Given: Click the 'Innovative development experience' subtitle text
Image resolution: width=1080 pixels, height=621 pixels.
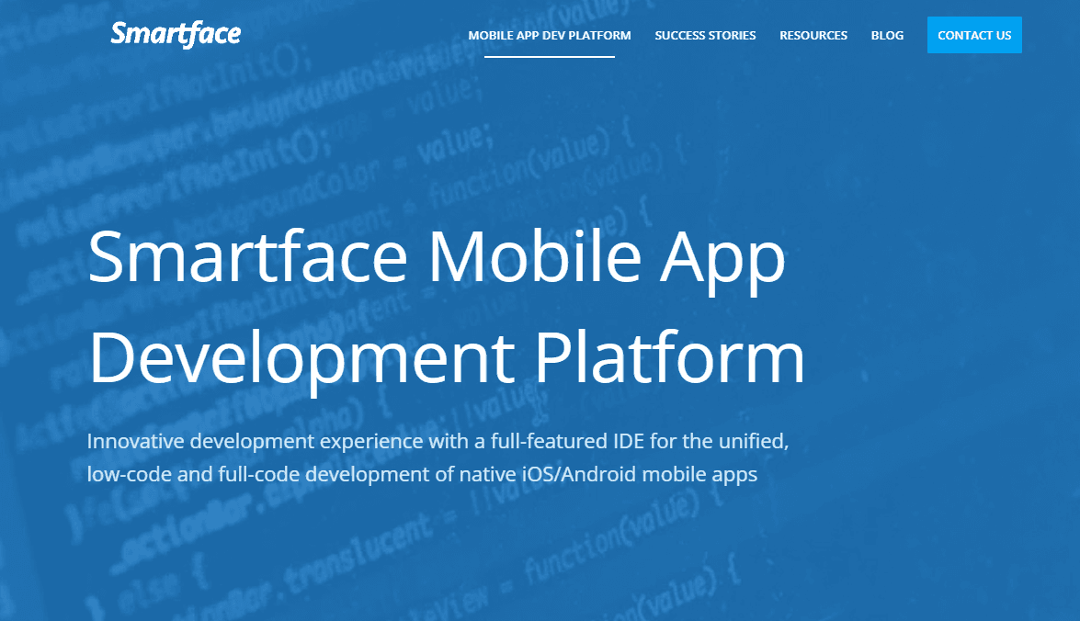Looking at the screenshot, I should (x=438, y=457).
